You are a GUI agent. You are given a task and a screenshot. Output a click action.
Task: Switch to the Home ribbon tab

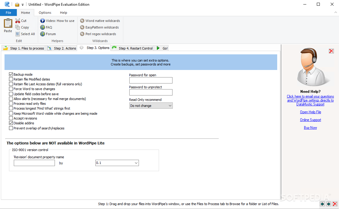(25, 13)
